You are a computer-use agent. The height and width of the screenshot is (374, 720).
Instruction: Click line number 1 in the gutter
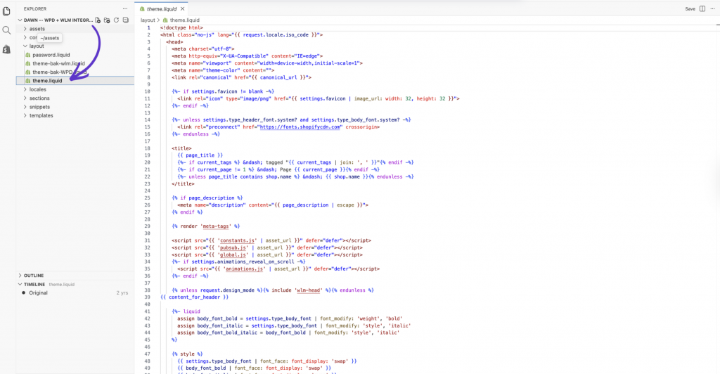148,27
